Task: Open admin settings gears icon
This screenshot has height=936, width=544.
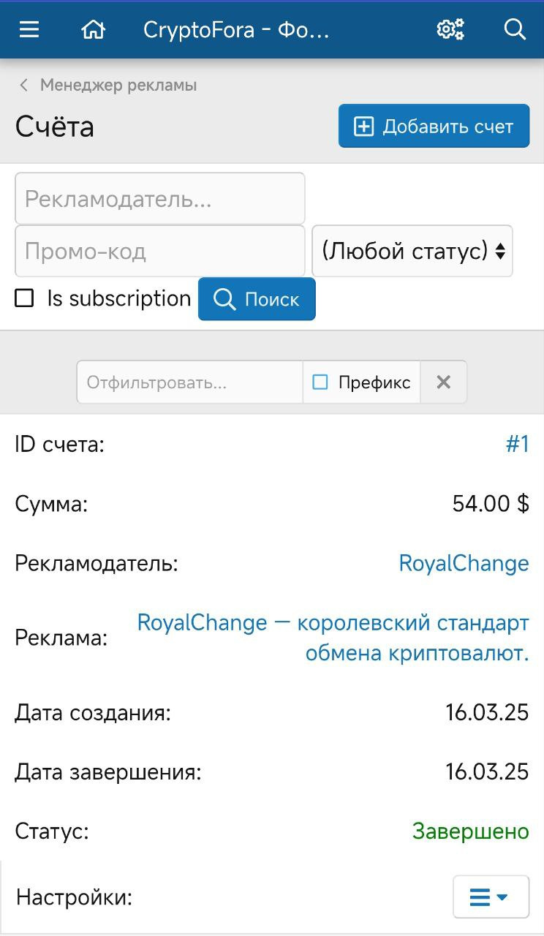Action: (x=450, y=29)
